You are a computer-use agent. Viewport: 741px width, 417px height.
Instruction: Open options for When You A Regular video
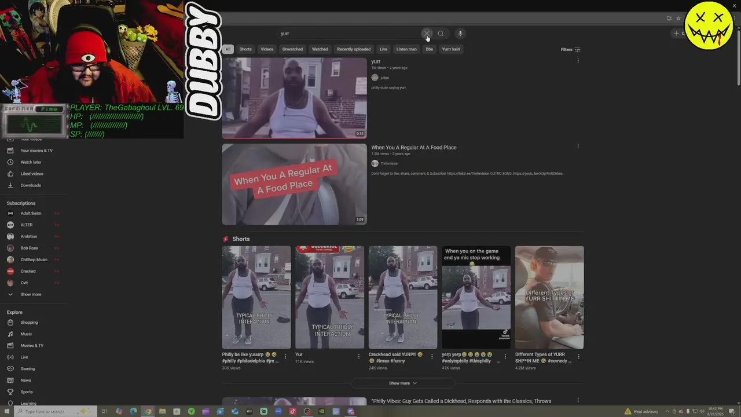click(x=578, y=147)
